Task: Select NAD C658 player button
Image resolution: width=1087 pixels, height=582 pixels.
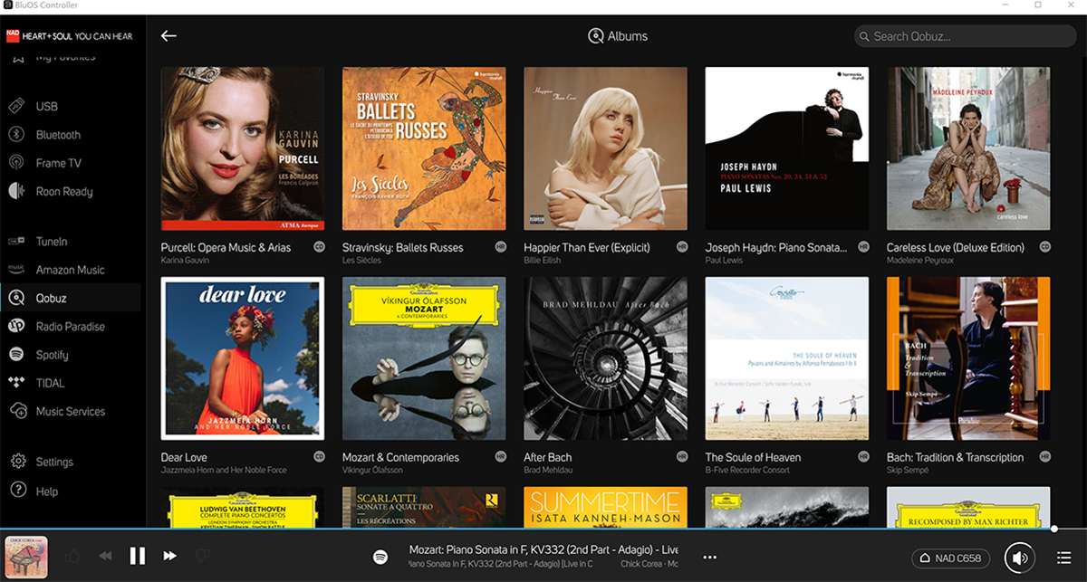Action: (x=951, y=558)
